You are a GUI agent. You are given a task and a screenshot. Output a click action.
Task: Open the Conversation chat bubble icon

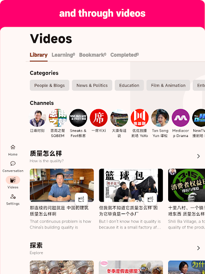pyautogui.click(x=13, y=163)
